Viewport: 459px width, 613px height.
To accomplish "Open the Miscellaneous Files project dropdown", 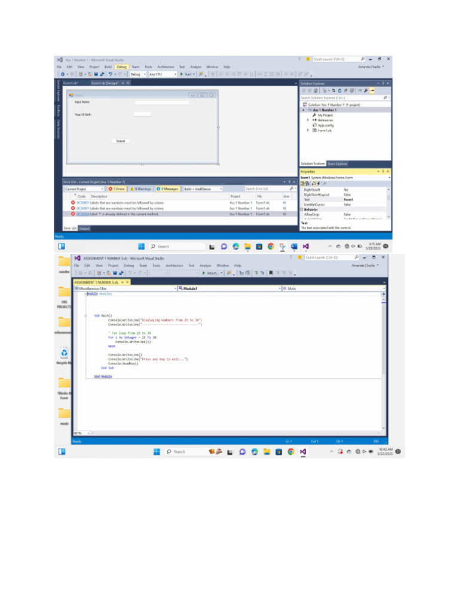I will (126, 289).
